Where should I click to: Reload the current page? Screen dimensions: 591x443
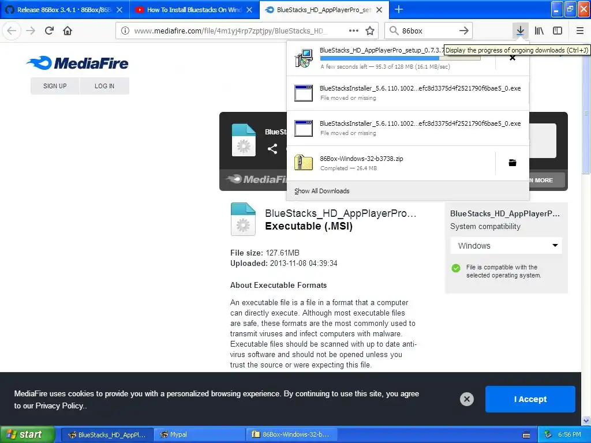49,31
